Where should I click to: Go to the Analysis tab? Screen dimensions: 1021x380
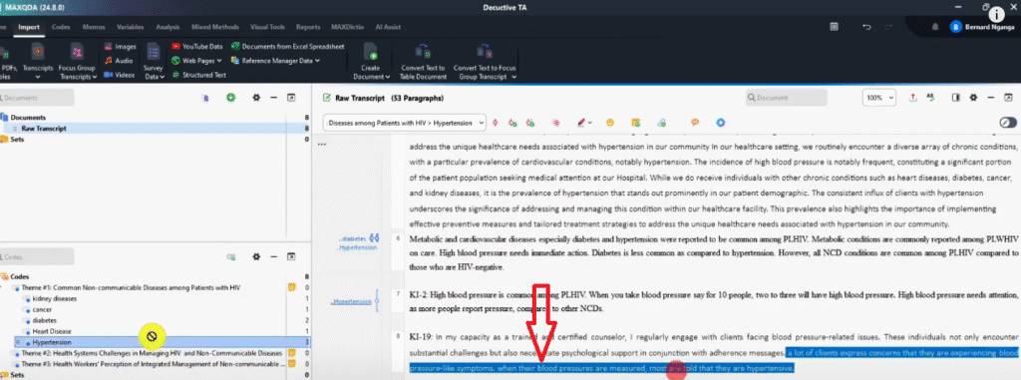coord(168,27)
